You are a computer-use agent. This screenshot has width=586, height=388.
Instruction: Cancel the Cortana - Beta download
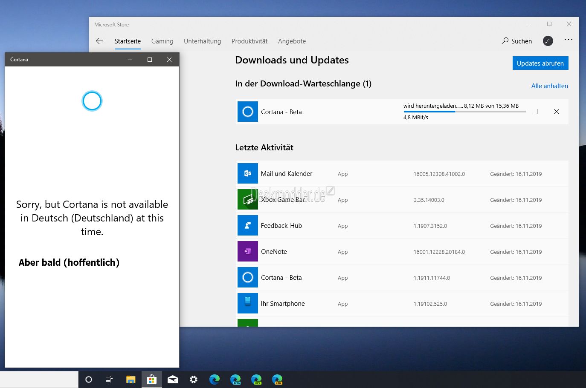tap(557, 112)
